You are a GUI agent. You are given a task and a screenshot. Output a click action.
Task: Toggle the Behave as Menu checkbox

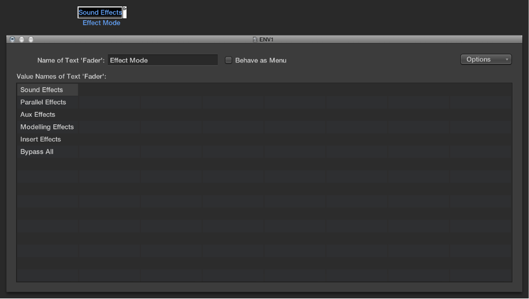tap(228, 60)
